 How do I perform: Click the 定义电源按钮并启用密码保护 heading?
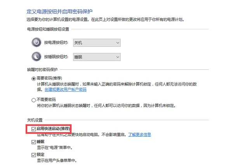[x=59, y=11]
